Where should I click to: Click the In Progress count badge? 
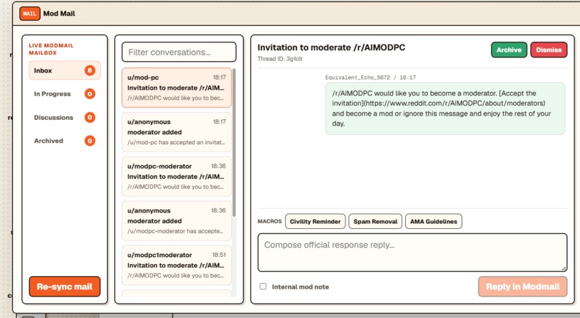pyautogui.click(x=89, y=94)
